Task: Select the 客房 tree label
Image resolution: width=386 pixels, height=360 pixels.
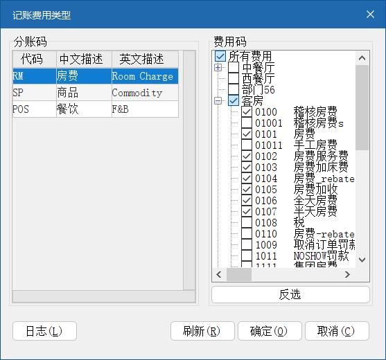Action: (252, 100)
